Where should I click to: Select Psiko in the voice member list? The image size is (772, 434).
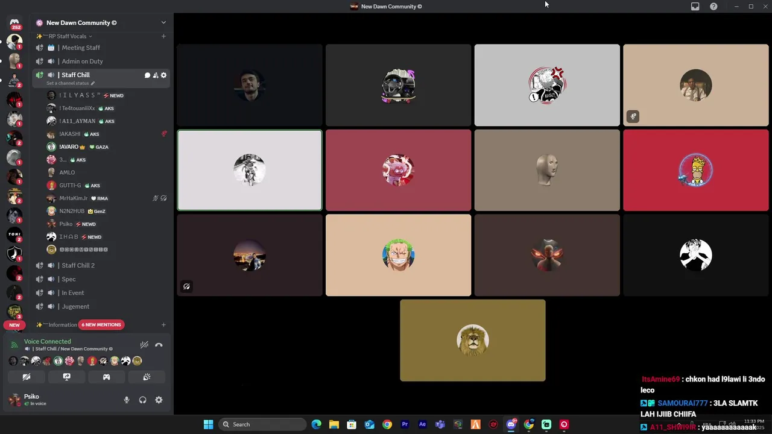coord(107,224)
